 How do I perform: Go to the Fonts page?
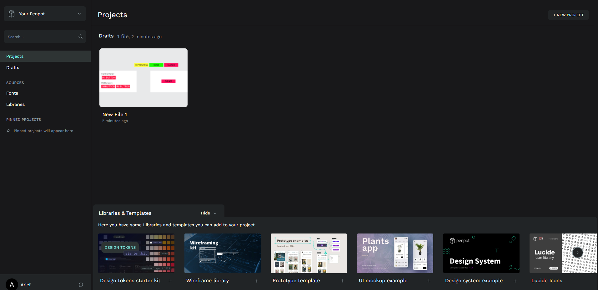click(x=12, y=93)
